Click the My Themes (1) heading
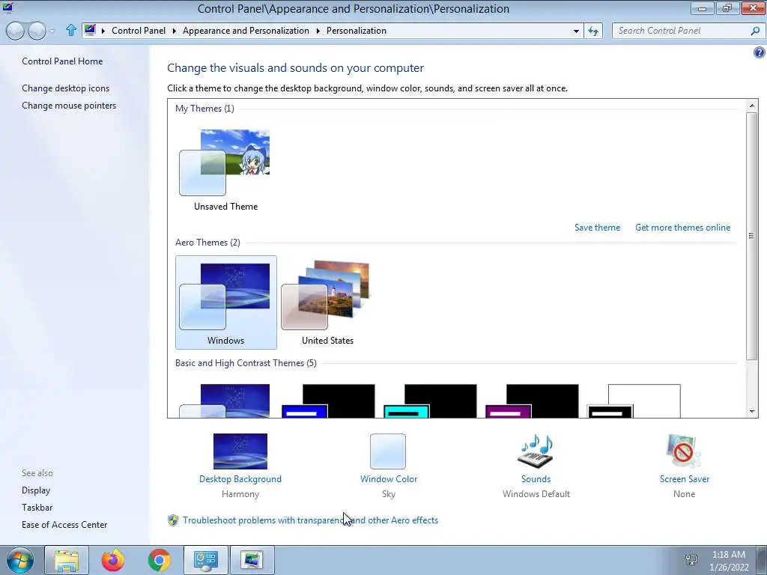The height and width of the screenshot is (575, 767). click(204, 109)
